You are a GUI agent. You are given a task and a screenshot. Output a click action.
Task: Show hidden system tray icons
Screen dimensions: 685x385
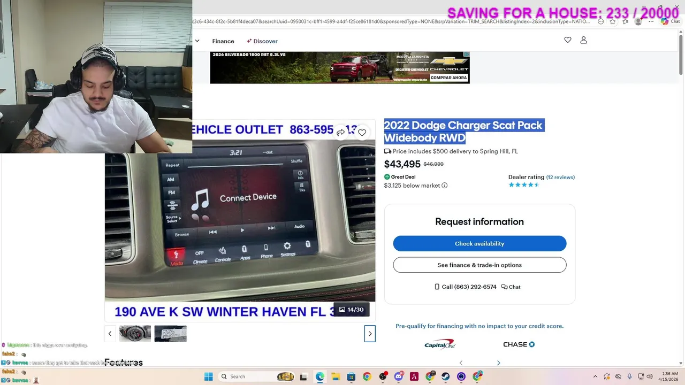click(x=595, y=376)
